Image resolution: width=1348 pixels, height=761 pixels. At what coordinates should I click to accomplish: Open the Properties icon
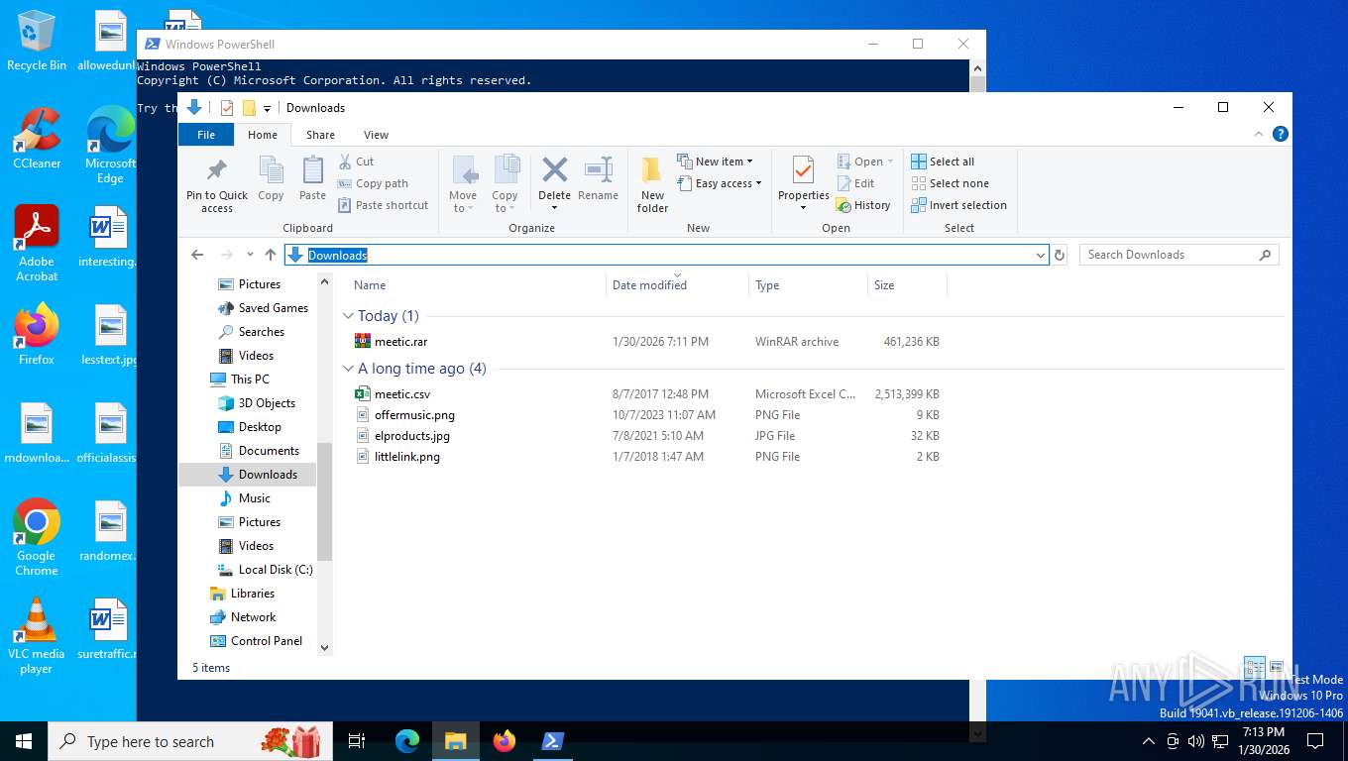[803, 170]
